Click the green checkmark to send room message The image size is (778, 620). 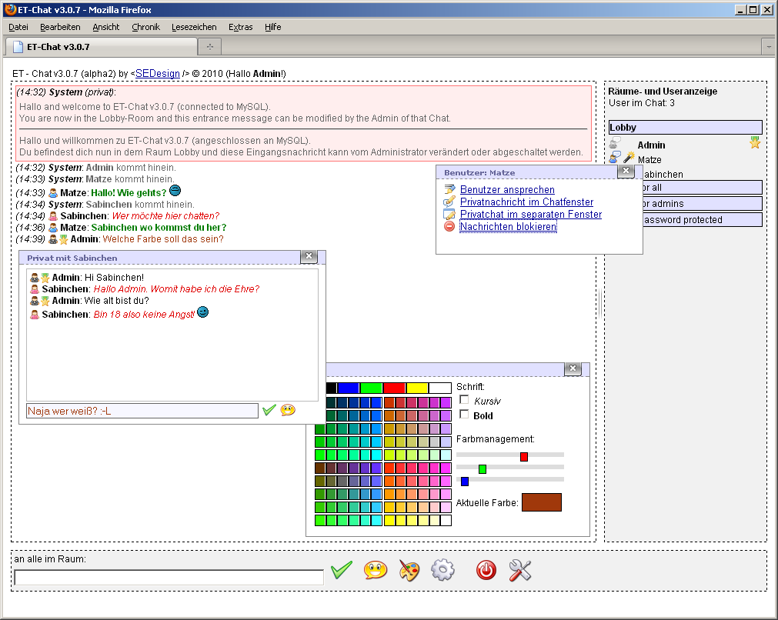point(341,570)
